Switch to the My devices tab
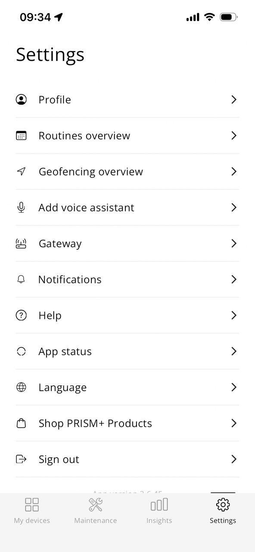 pos(32,511)
